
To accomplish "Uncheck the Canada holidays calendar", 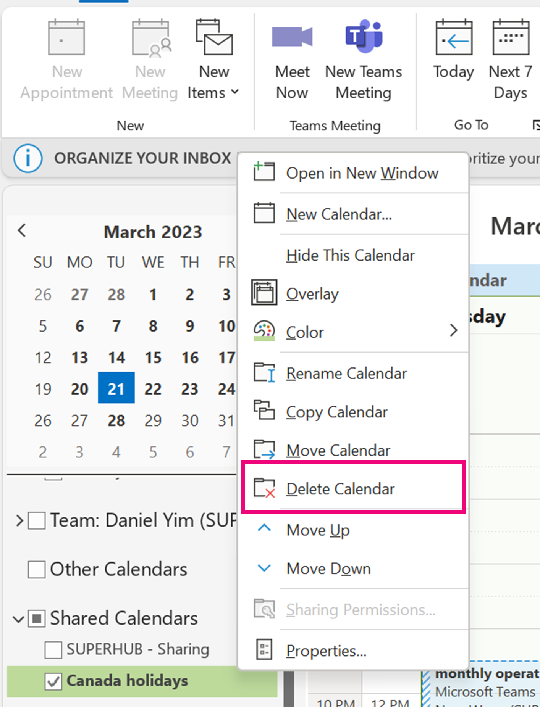I will click(53, 681).
